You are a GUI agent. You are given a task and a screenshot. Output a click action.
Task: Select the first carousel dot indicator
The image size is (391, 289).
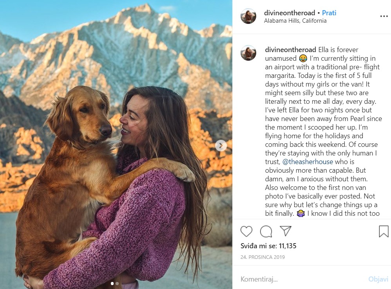(x=112, y=284)
